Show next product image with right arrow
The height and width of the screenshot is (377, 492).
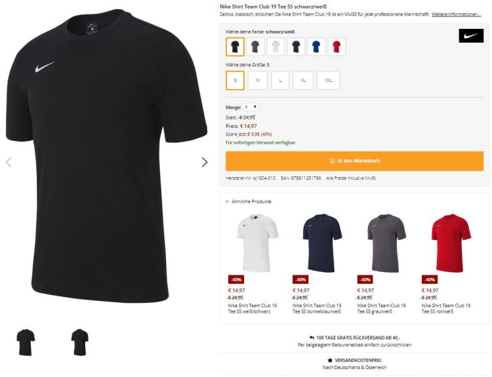[x=205, y=162]
